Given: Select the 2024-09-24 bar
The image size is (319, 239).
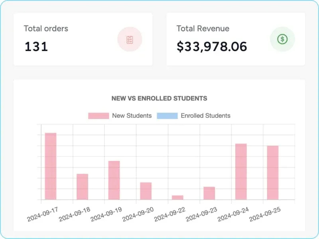Looking at the screenshot, I should 241,171.
